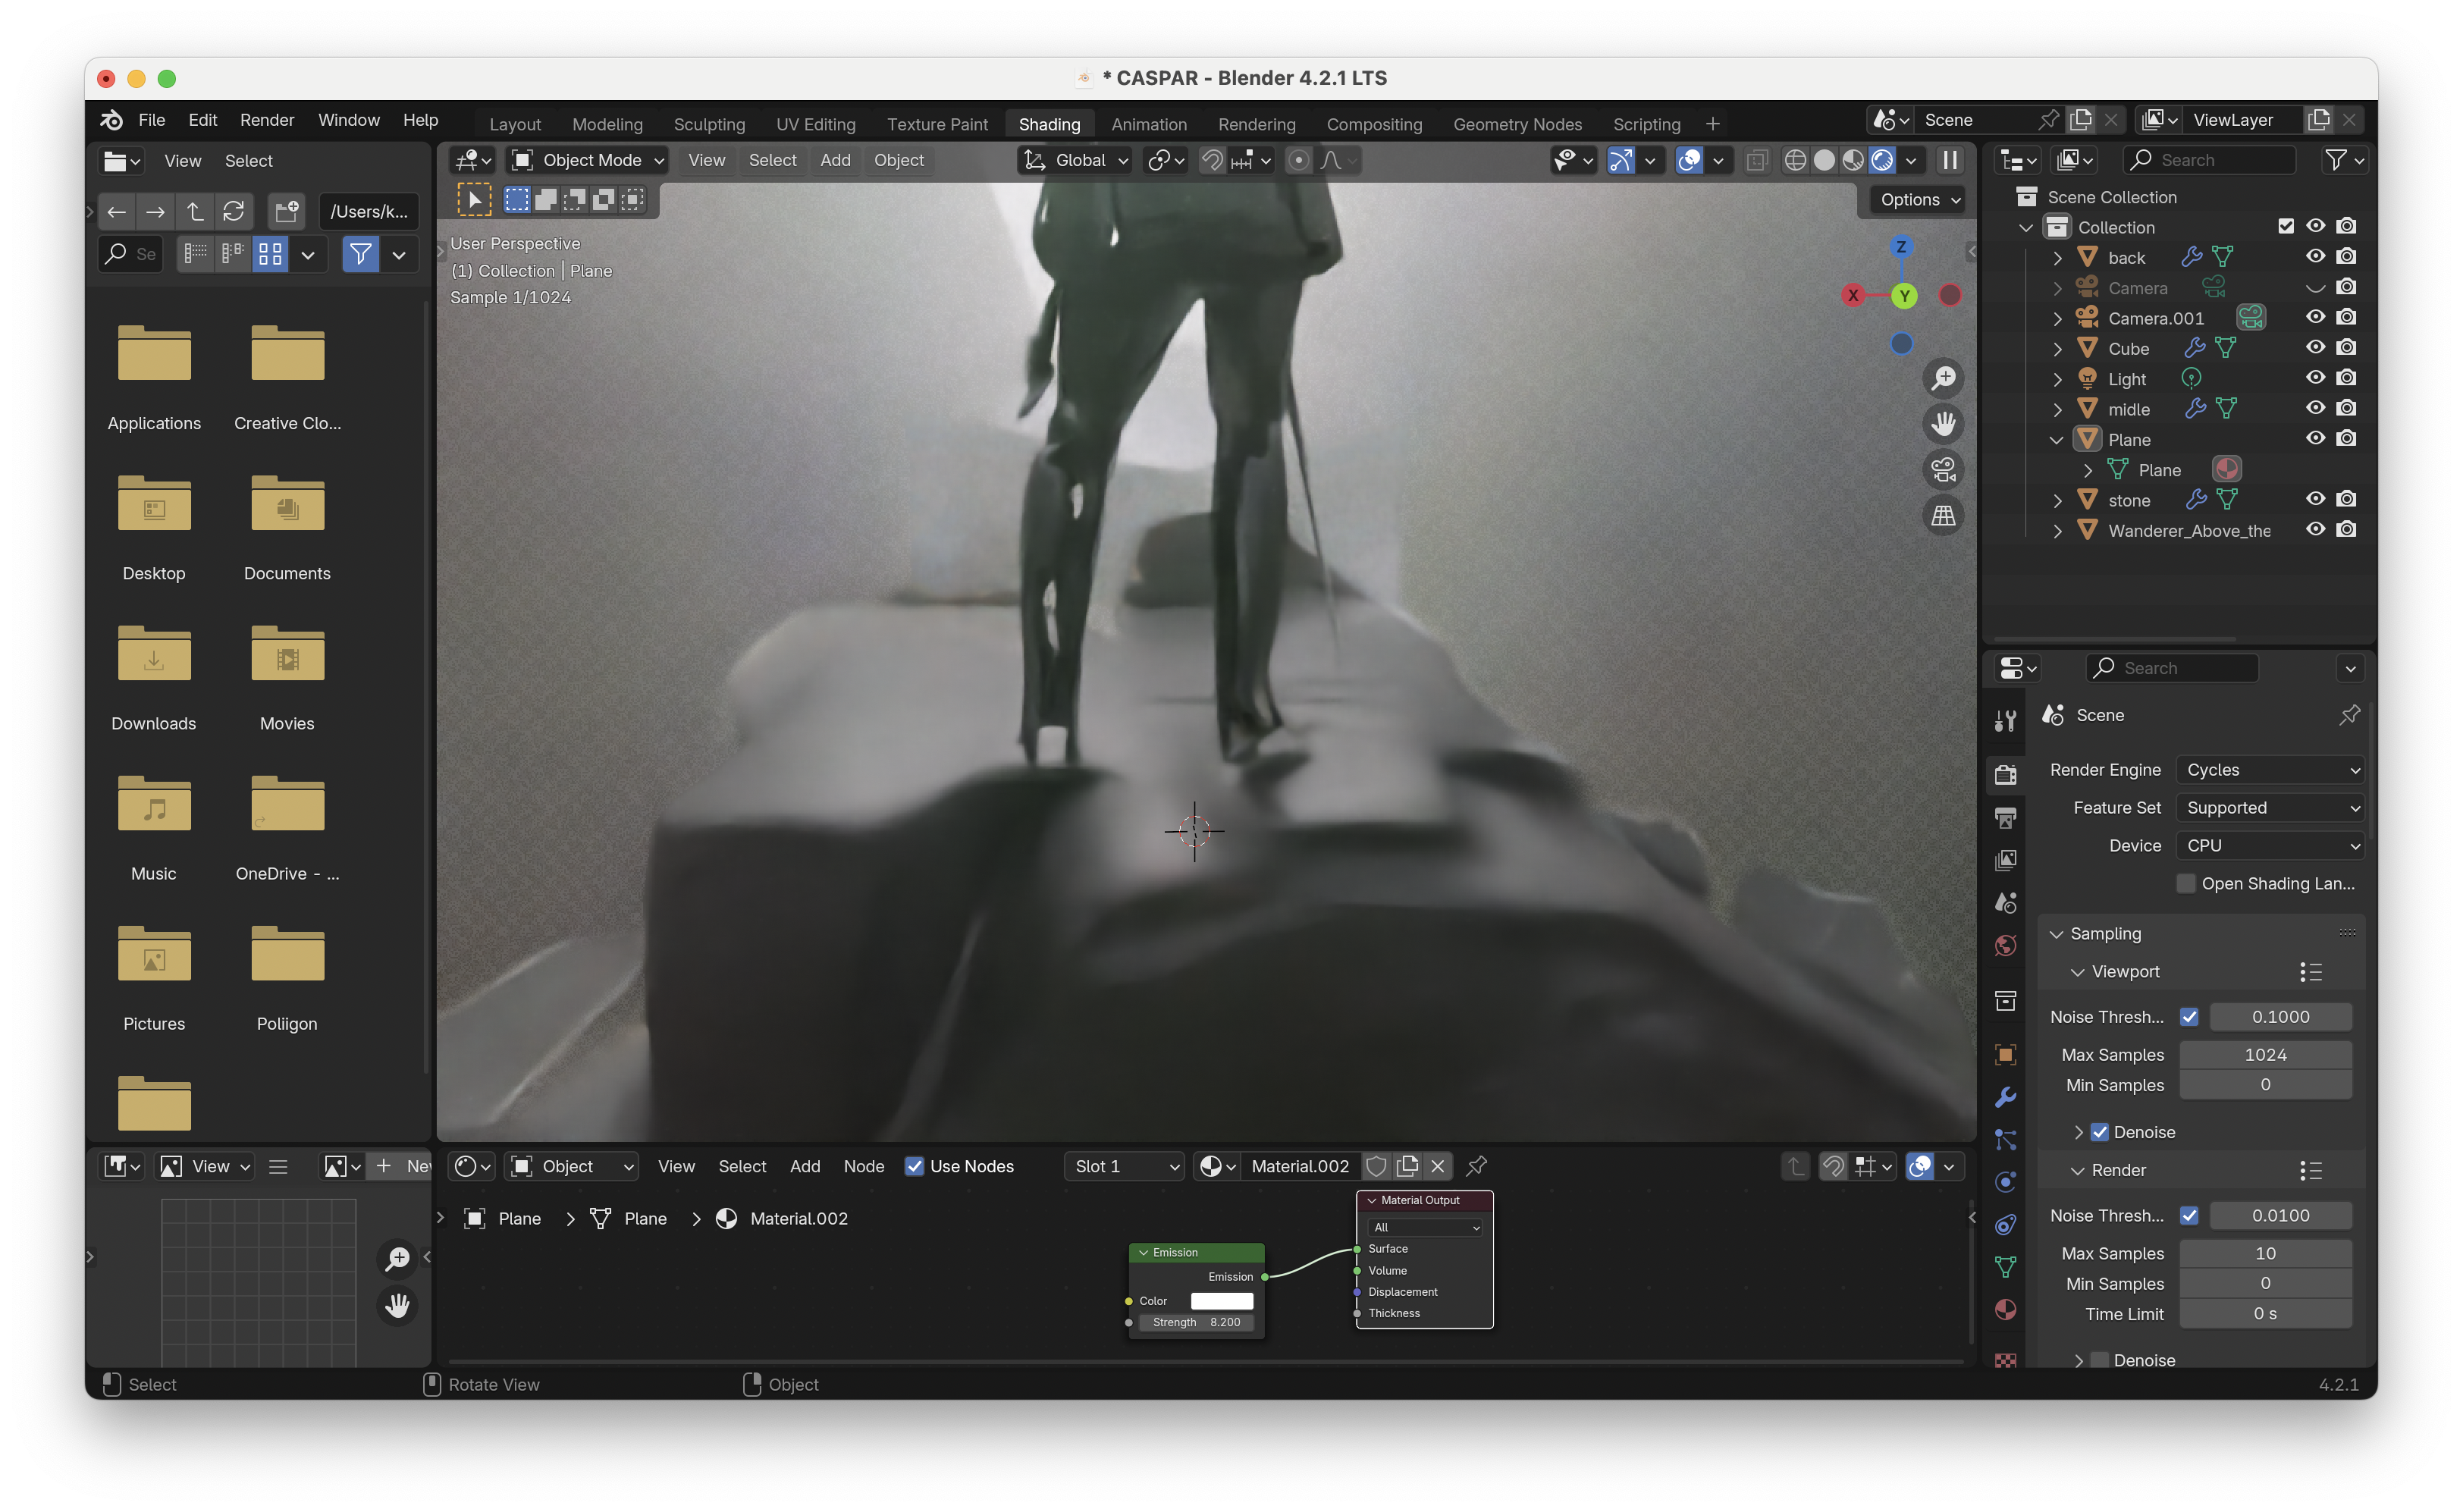The image size is (2463, 1512).
Task: Toggle orthographic grid view icon
Action: (1943, 515)
